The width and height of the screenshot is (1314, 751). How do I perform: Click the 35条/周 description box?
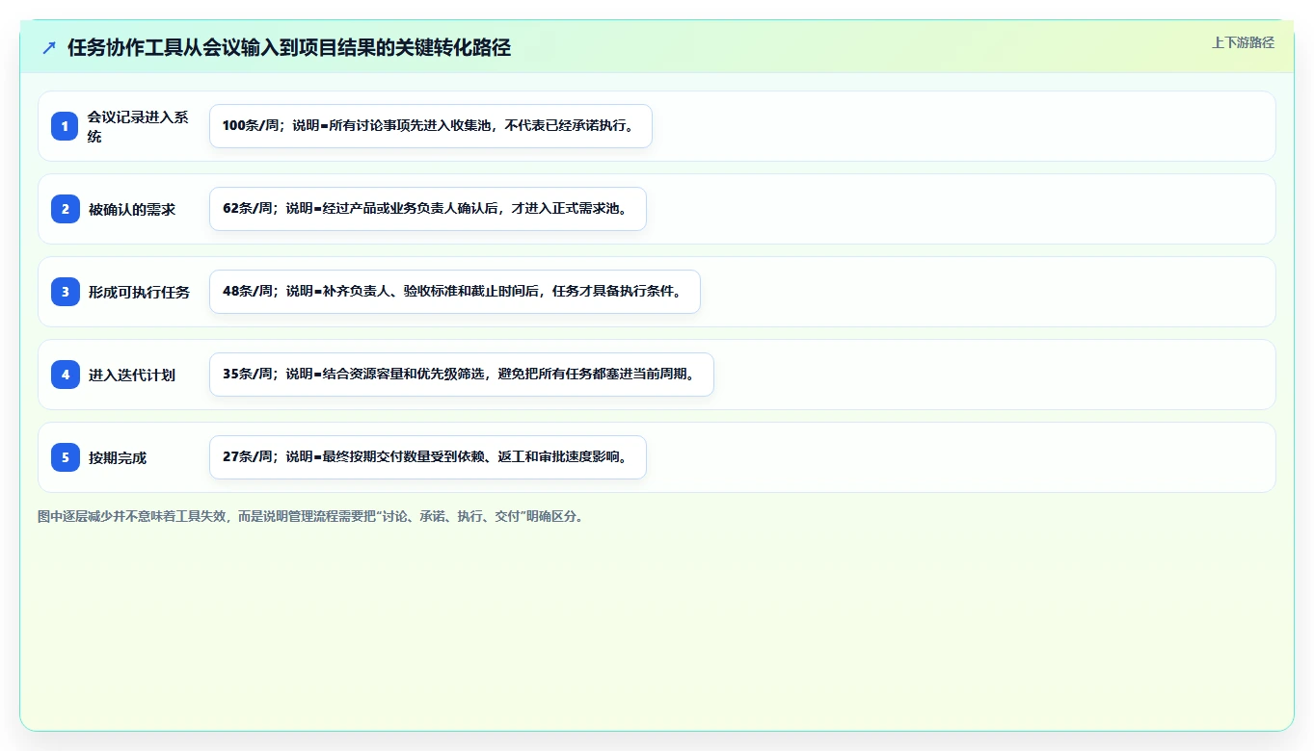pyautogui.click(x=462, y=375)
